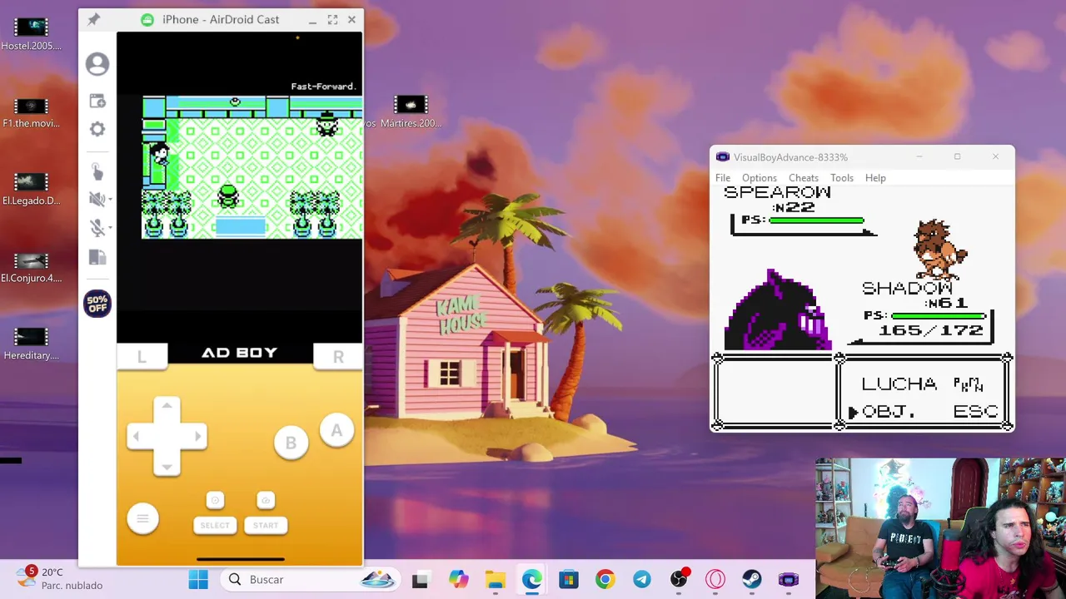
Task: Switch to OBS Studio in the taskbar
Action: click(x=679, y=580)
